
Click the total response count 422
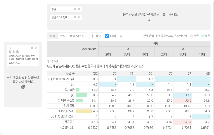(x=95, y=74)
